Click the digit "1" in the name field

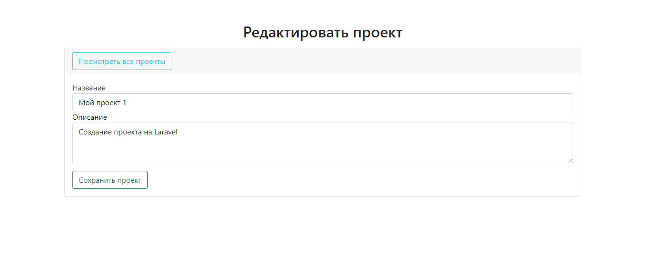[124, 103]
